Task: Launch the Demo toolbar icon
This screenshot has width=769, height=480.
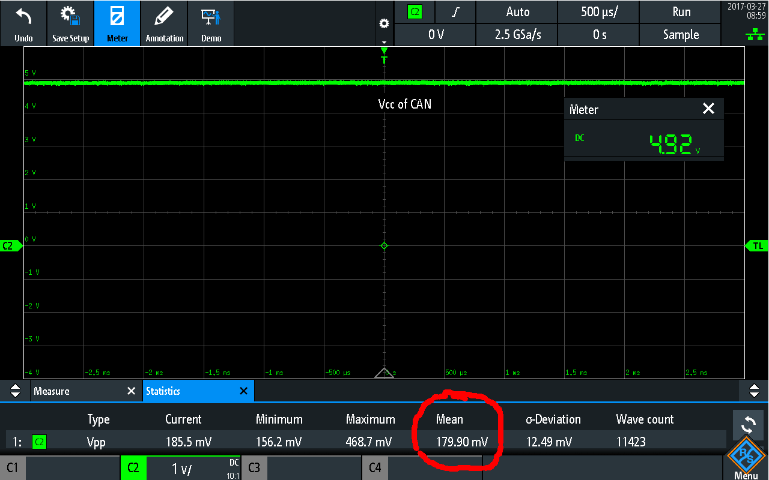Action: (211, 23)
